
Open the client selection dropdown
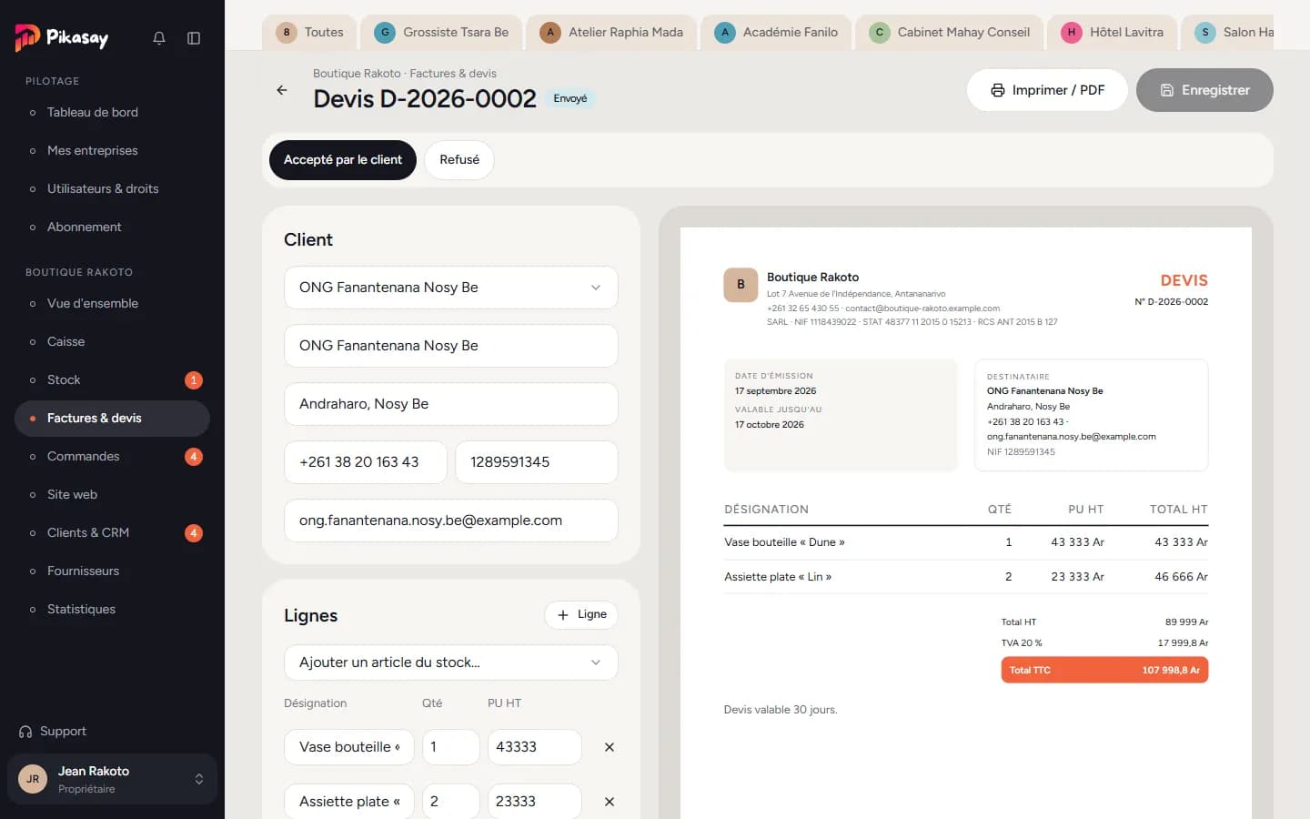tap(451, 288)
